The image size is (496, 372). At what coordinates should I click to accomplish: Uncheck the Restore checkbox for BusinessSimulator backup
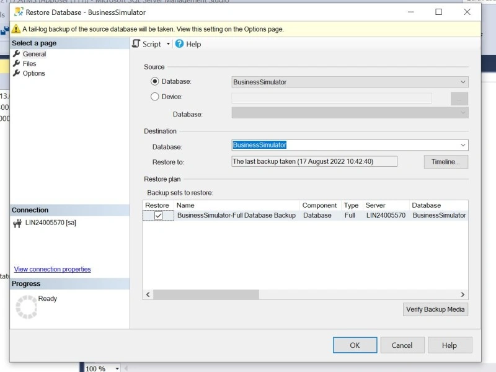[158, 215]
